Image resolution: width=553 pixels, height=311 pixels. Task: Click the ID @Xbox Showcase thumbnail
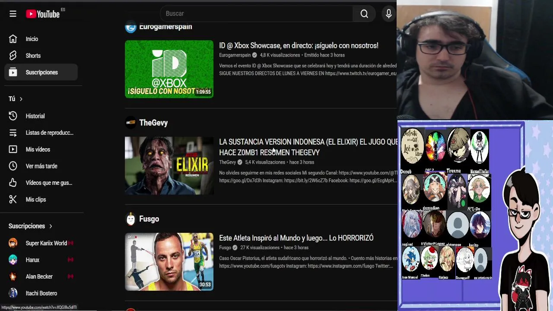pos(169,69)
